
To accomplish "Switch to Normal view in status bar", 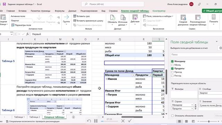I will point(179,121).
